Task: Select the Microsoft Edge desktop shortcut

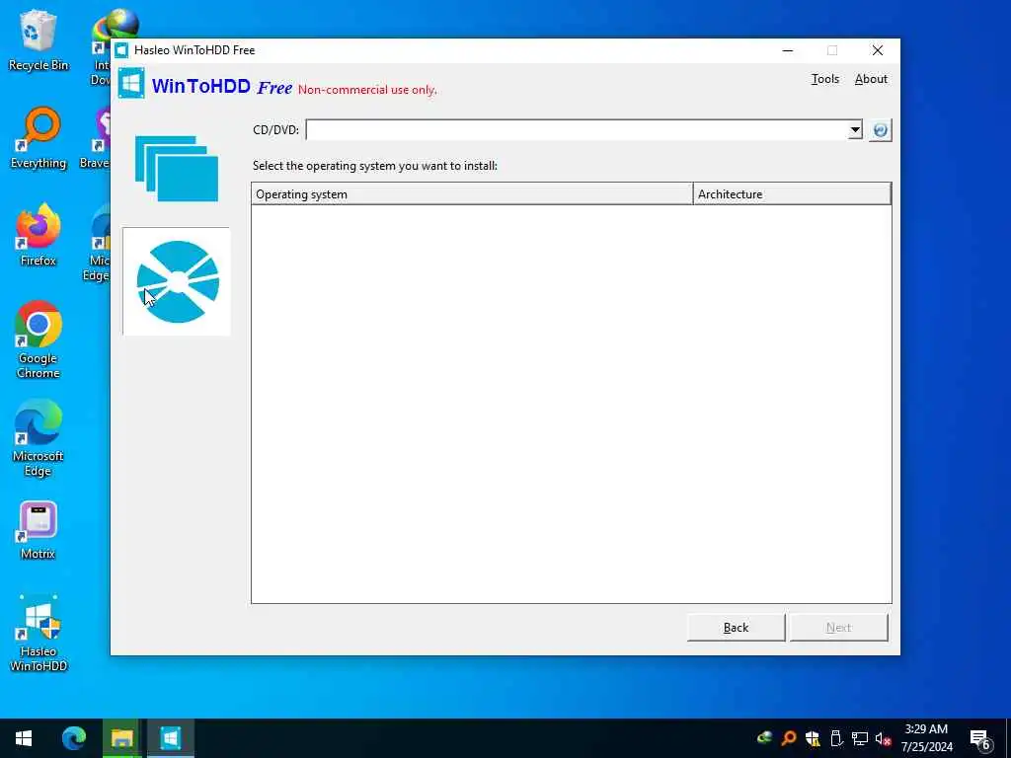Action: click(x=39, y=438)
